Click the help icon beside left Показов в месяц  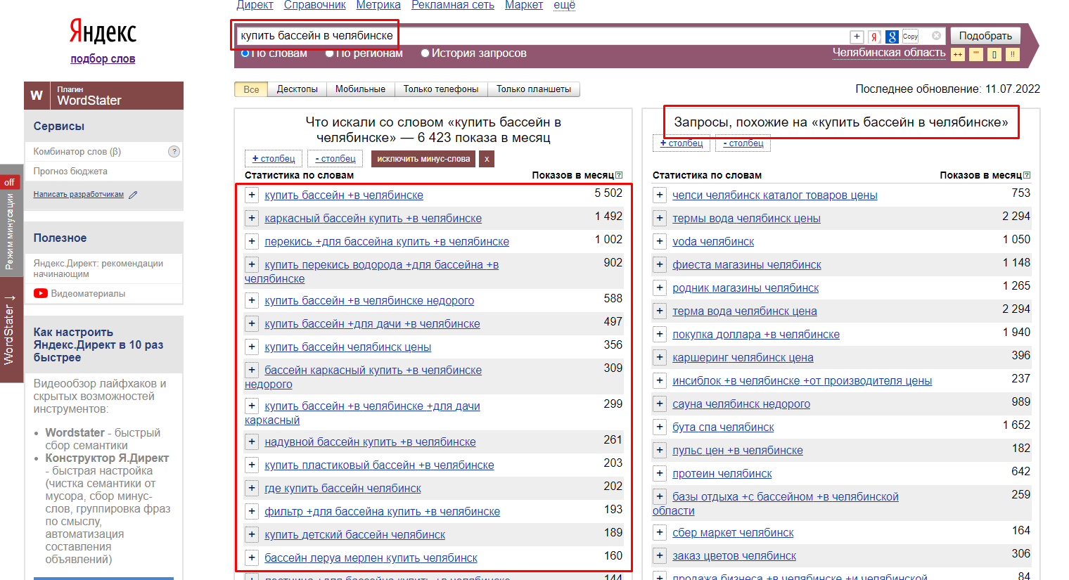619,175
